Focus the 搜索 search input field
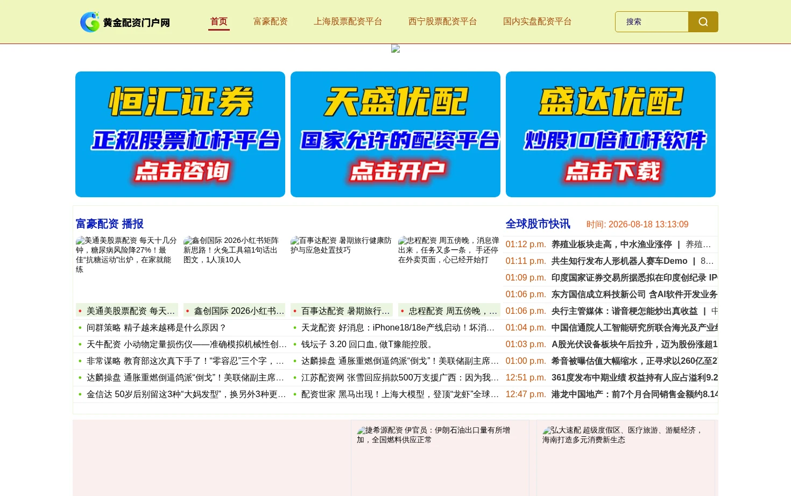The image size is (791, 496). tap(652, 22)
